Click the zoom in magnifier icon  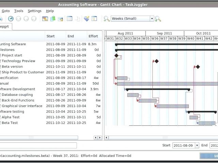coord(158,19)
